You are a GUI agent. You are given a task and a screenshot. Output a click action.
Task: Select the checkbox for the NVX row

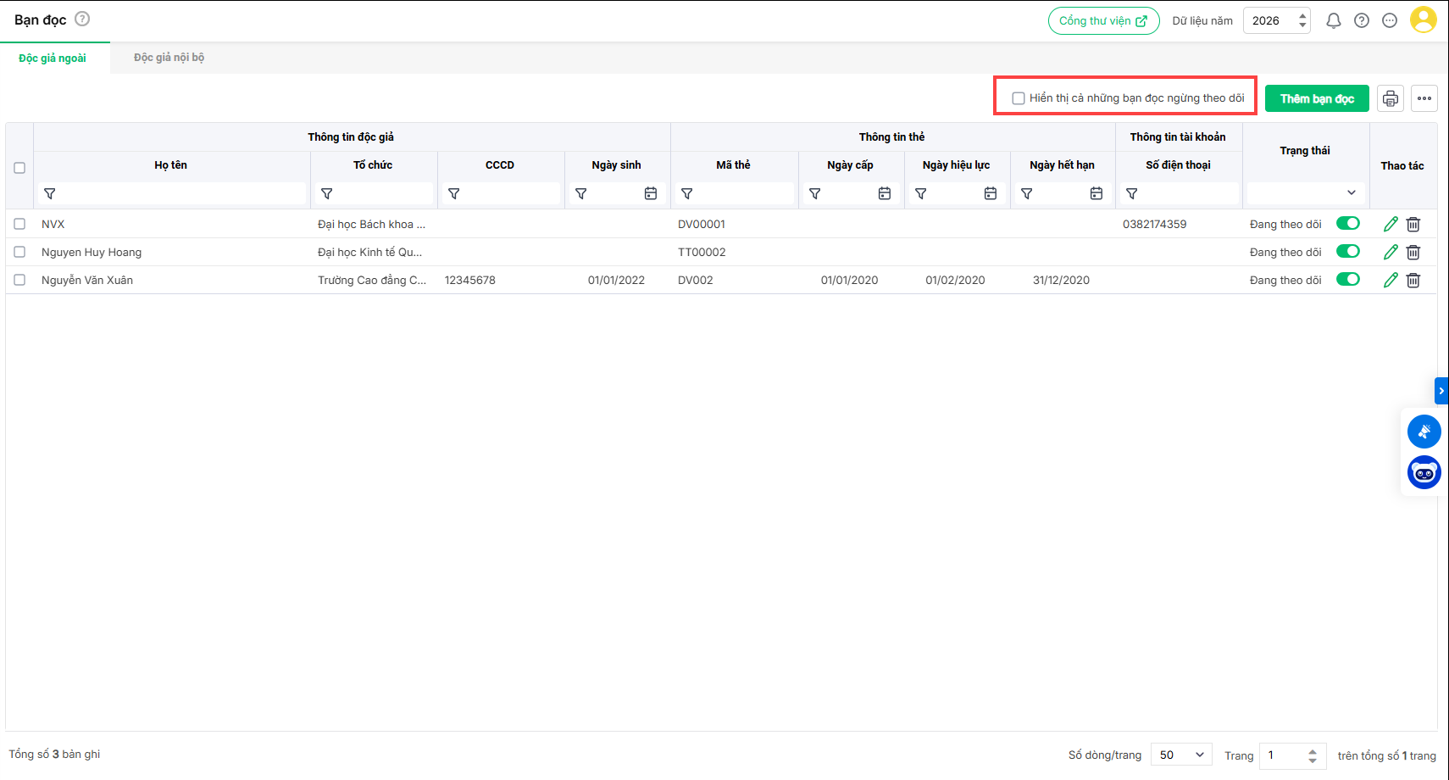tap(19, 225)
